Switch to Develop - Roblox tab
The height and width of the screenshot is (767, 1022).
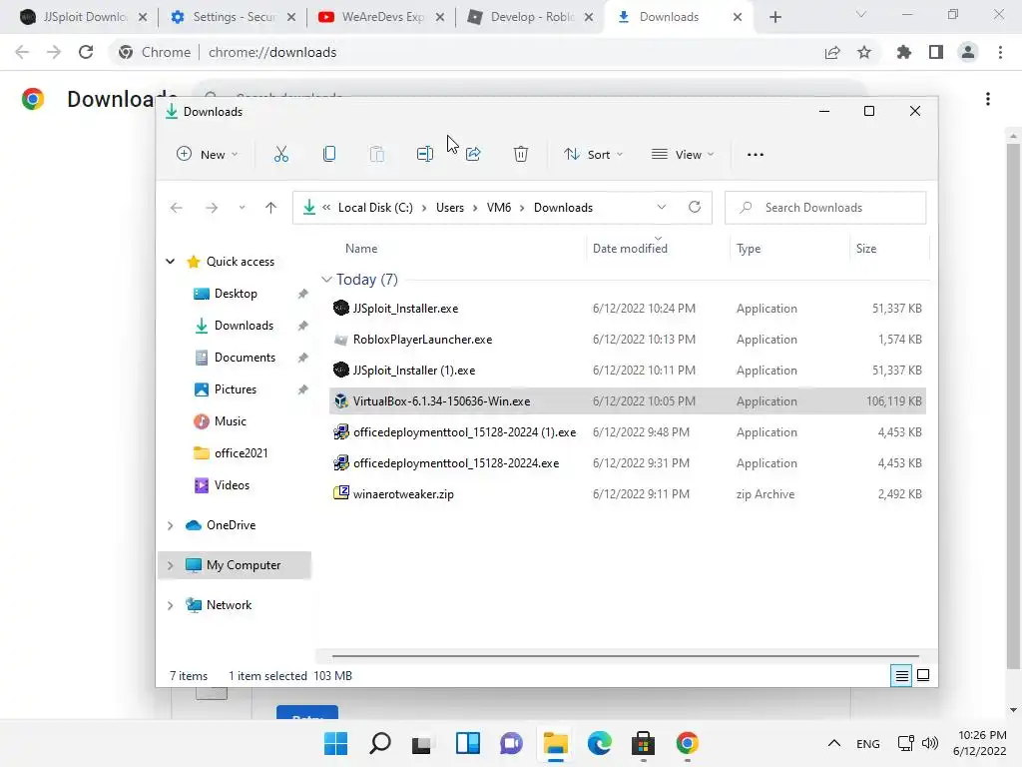tap(531, 17)
